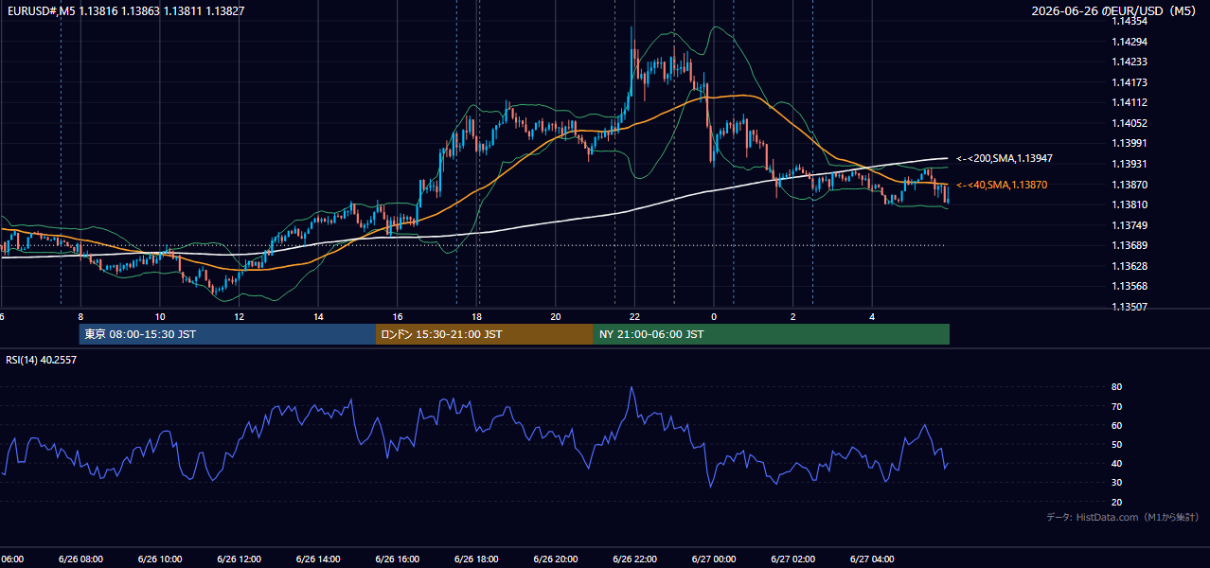Click hour tick 14 under price chart
This screenshot has width=1210, height=568.
point(318,316)
